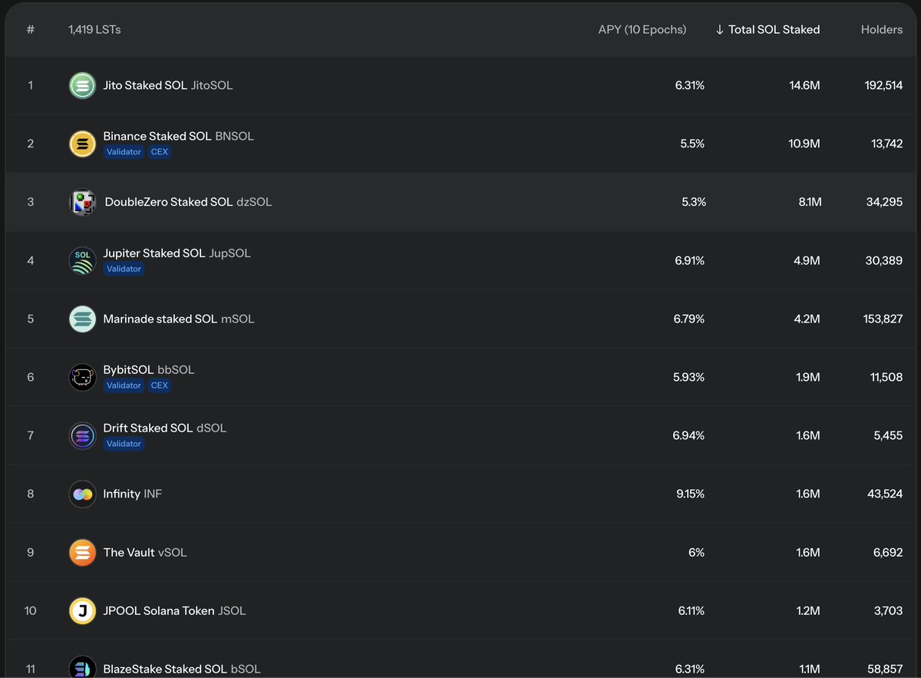Viewport: 921px width, 678px height.
Task: Click the 30,389 holders value
Action: (884, 260)
